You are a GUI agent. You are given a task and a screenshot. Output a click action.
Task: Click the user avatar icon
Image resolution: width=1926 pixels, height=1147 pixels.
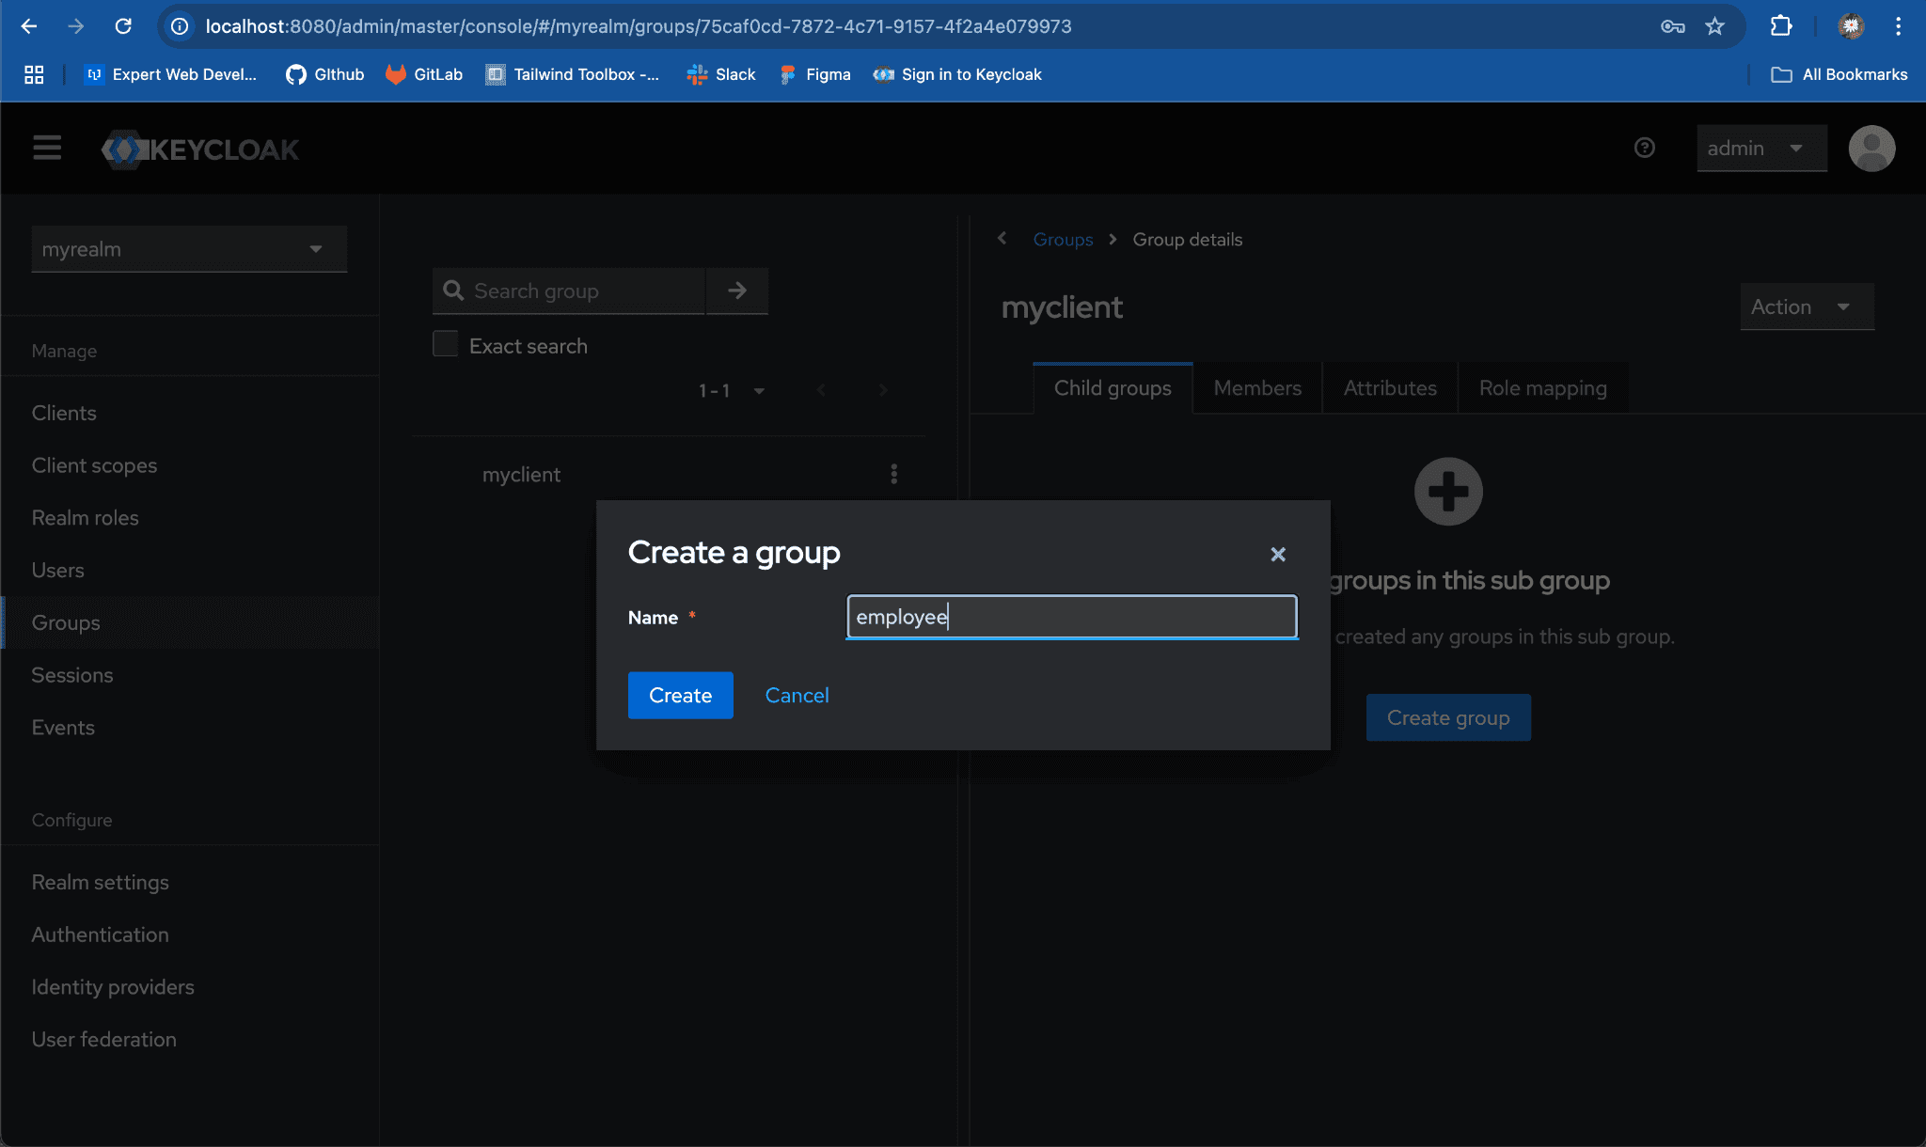coord(1871,149)
